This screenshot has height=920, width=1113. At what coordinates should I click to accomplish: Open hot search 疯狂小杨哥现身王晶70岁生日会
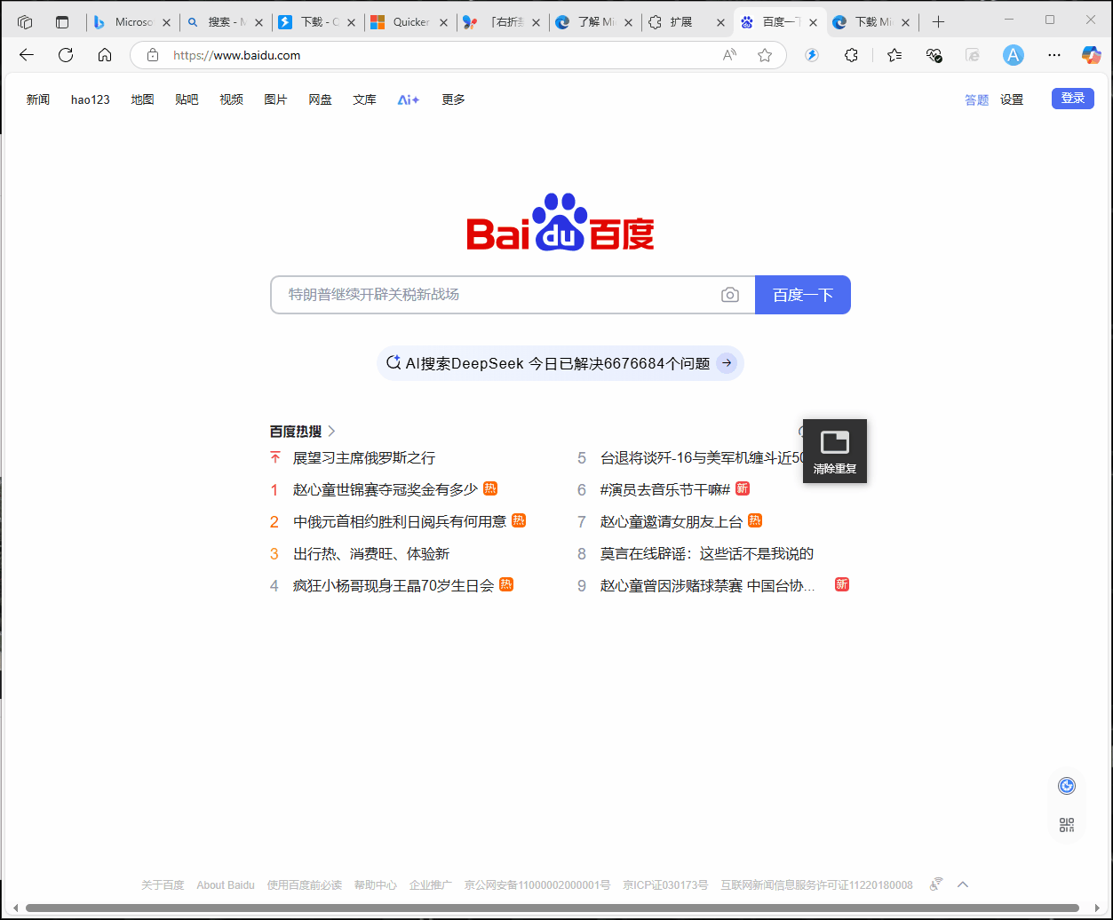(x=394, y=586)
